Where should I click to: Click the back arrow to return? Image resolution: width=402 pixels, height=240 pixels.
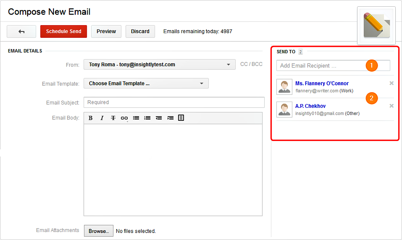pos(21,31)
